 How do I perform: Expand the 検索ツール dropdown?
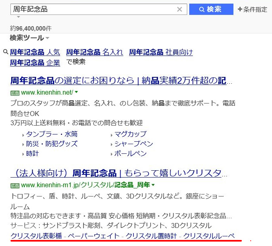(29, 38)
